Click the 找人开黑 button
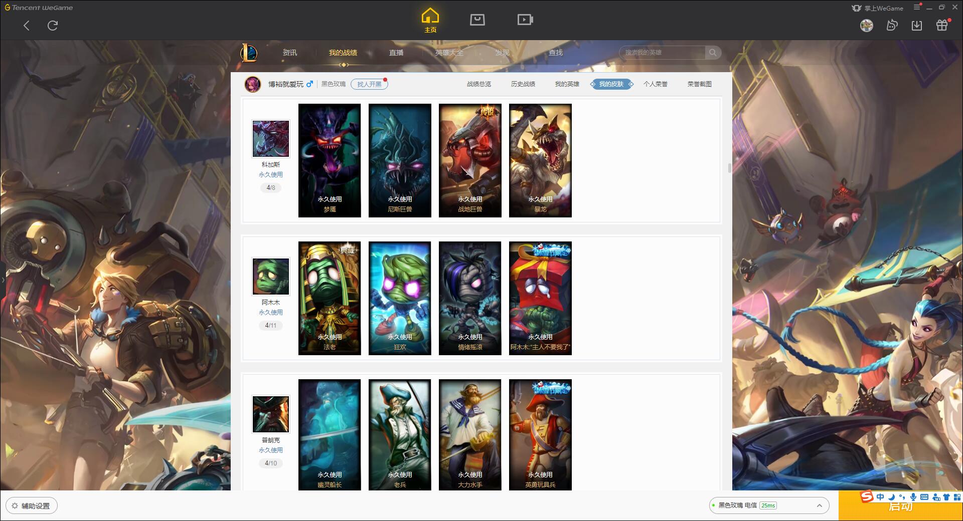Image resolution: width=963 pixels, height=521 pixels. tap(369, 84)
